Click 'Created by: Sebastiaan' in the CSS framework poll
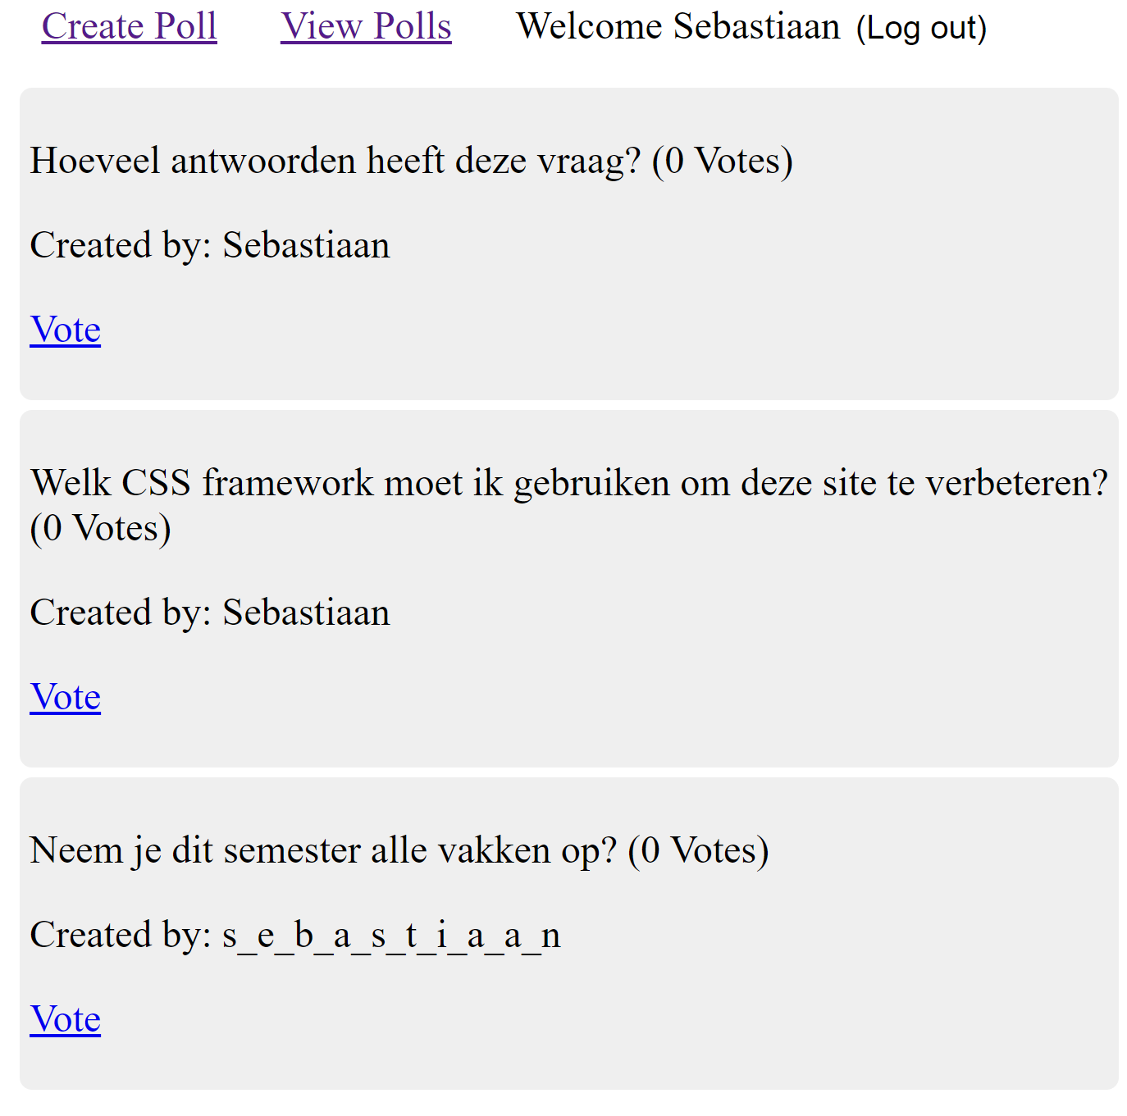The width and height of the screenshot is (1127, 1116). (210, 613)
